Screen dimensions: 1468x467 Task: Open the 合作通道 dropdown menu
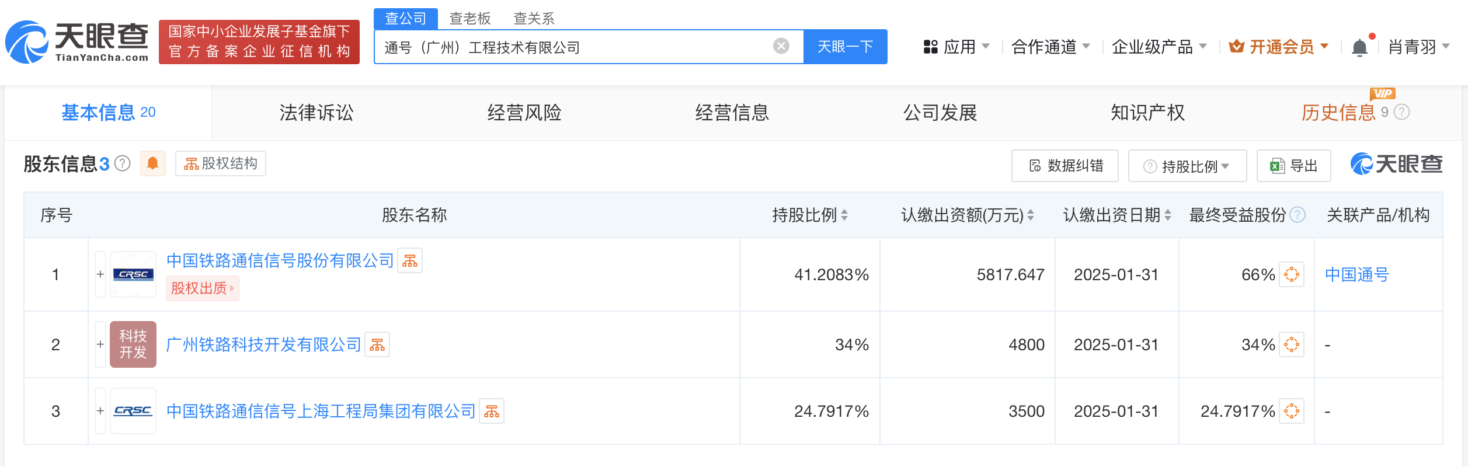click(1050, 47)
